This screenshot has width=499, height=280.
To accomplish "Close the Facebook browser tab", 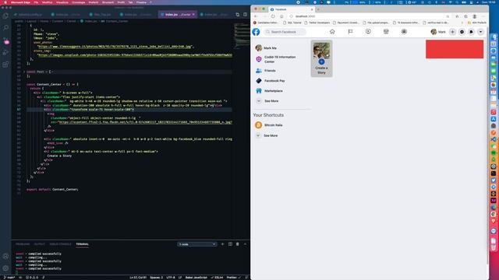I will [x=312, y=9].
